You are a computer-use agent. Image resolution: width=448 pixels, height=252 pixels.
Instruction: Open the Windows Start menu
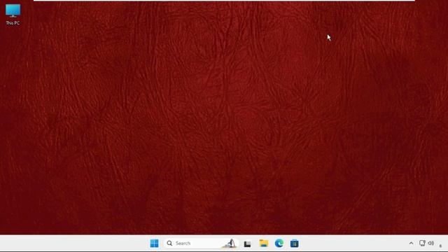[154, 244]
